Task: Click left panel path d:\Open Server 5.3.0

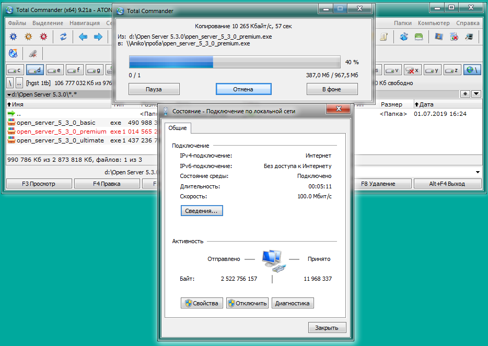Action: tap(44, 94)
